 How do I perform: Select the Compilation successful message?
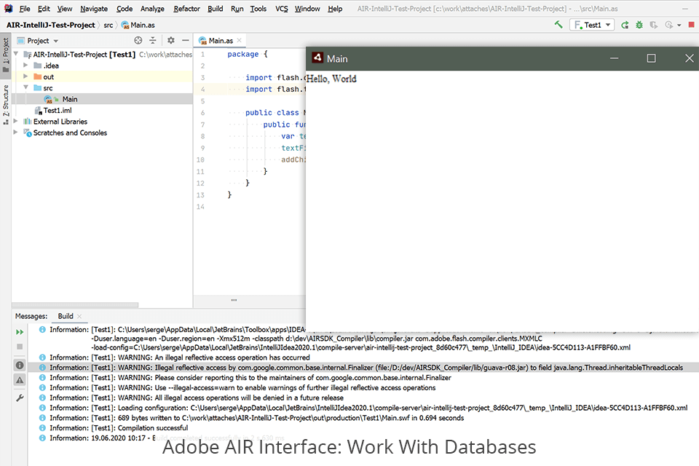[119, 428]
